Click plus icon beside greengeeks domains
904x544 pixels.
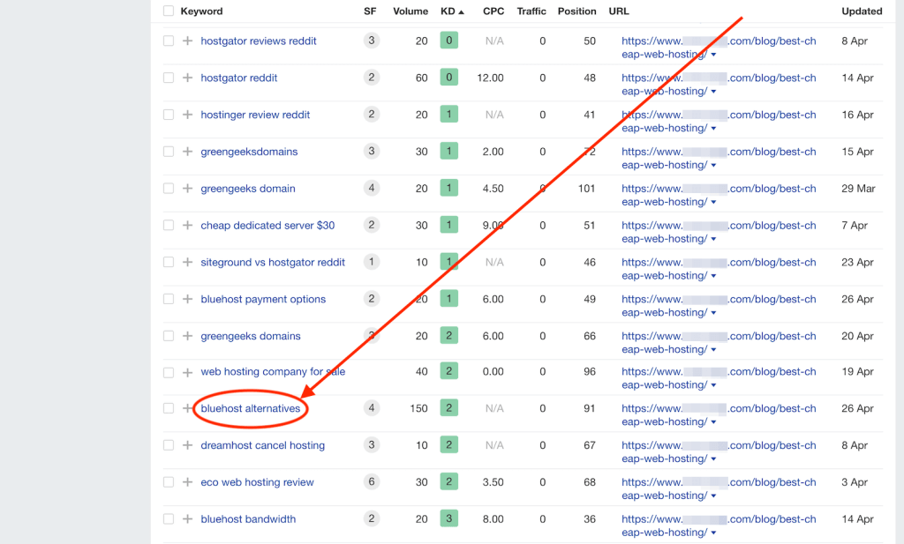(x=187, y=336)
